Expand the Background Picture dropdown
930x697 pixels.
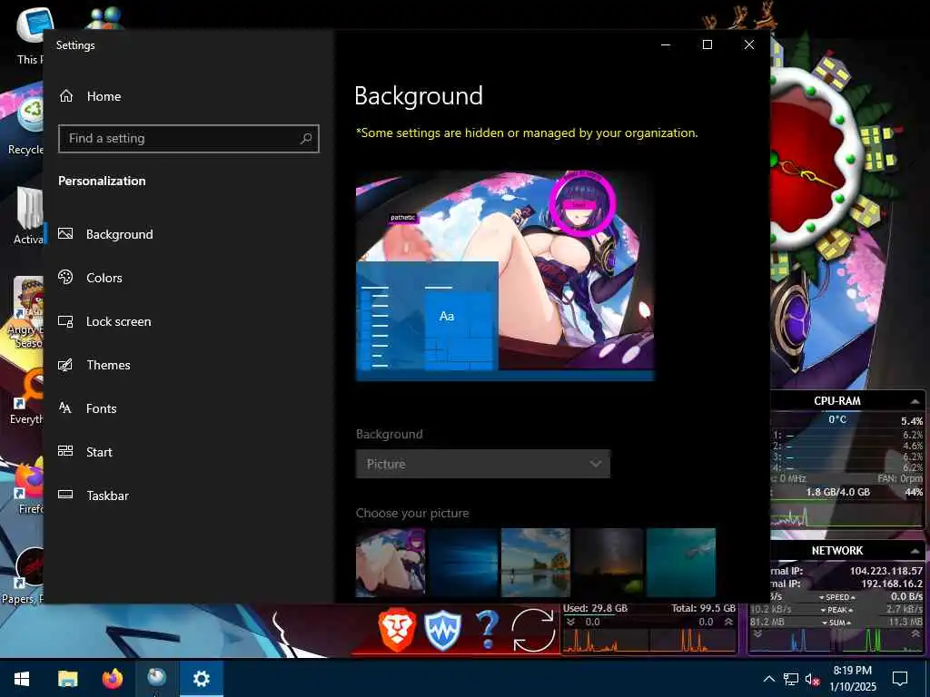pos(483,464)
